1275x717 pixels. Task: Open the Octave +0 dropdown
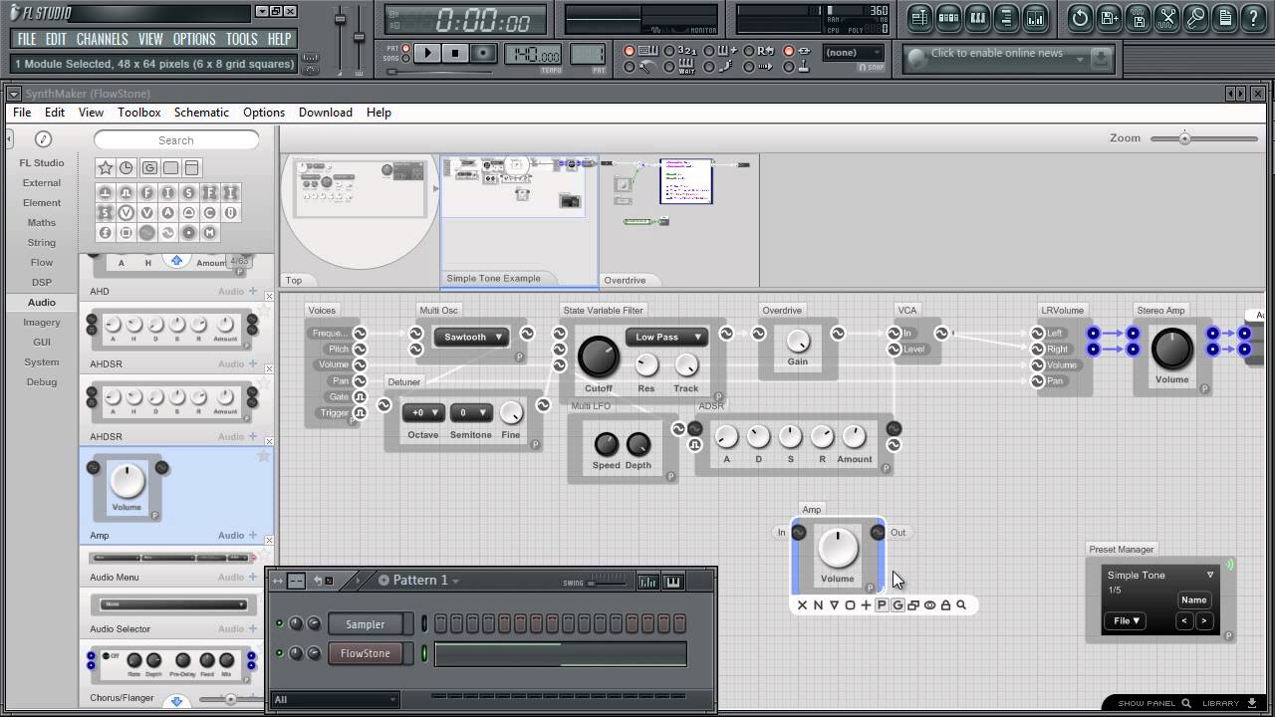coord(423,412)
